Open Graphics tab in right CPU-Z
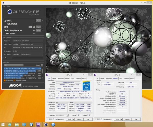 click(x=126, y=79)
